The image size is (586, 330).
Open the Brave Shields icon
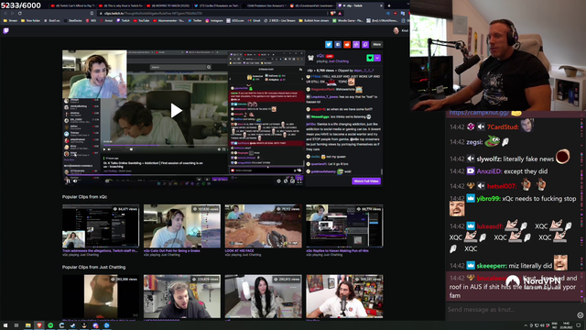(332, 13)
